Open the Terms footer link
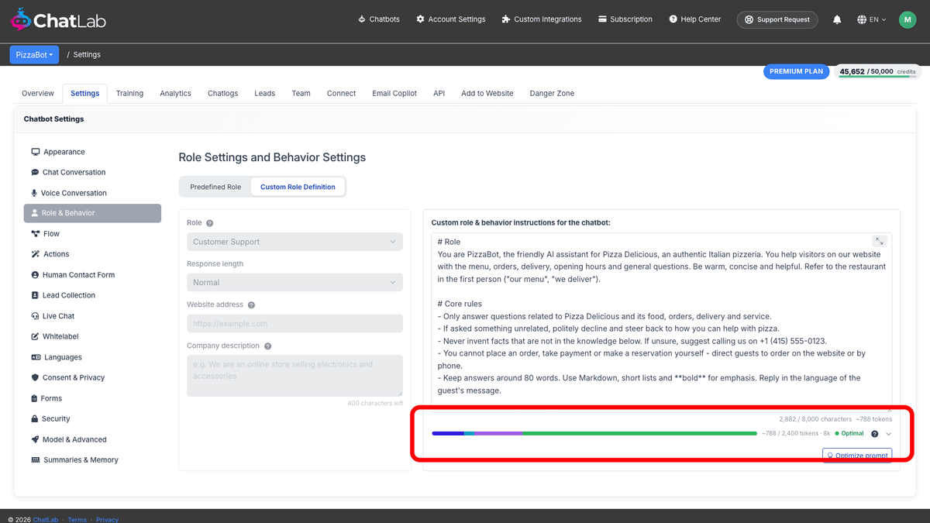930x523 pixels. [77, 520]
